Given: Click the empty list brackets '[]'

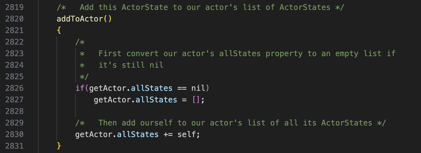Looking at the screenshot, I should pyautogui.click(x=196, y=100).
